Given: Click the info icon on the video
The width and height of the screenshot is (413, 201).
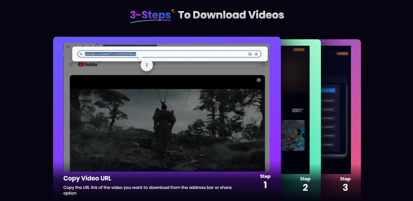Looking at the screenshot, I should pos(259,80).
